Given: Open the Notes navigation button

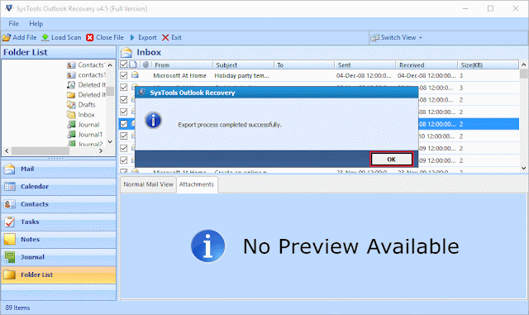Looking at the screenshot, I should coord(59,239).
